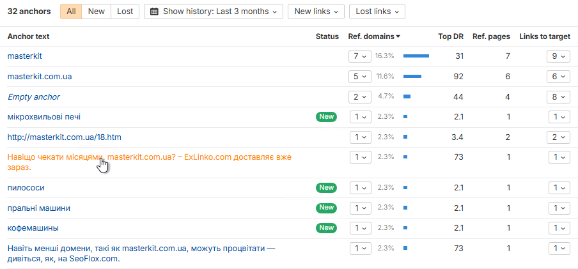Click the Ref. domains sort arrow
Image resolution: width=578 pixels, height=269 pixels.
(x=398, y=37)
